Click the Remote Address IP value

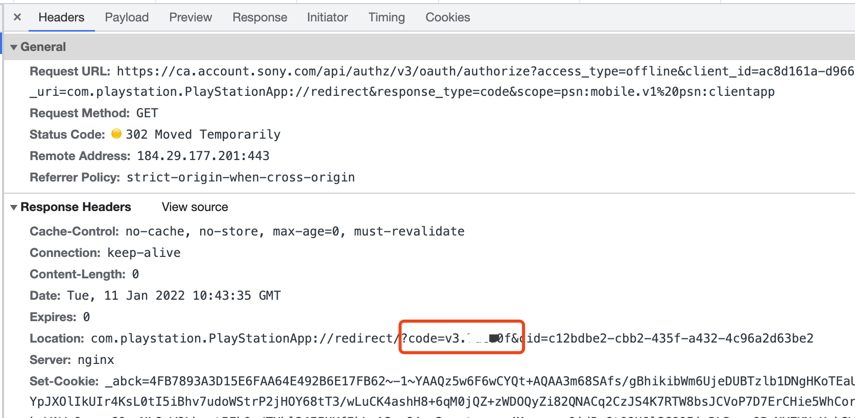[x=203, y=156]
